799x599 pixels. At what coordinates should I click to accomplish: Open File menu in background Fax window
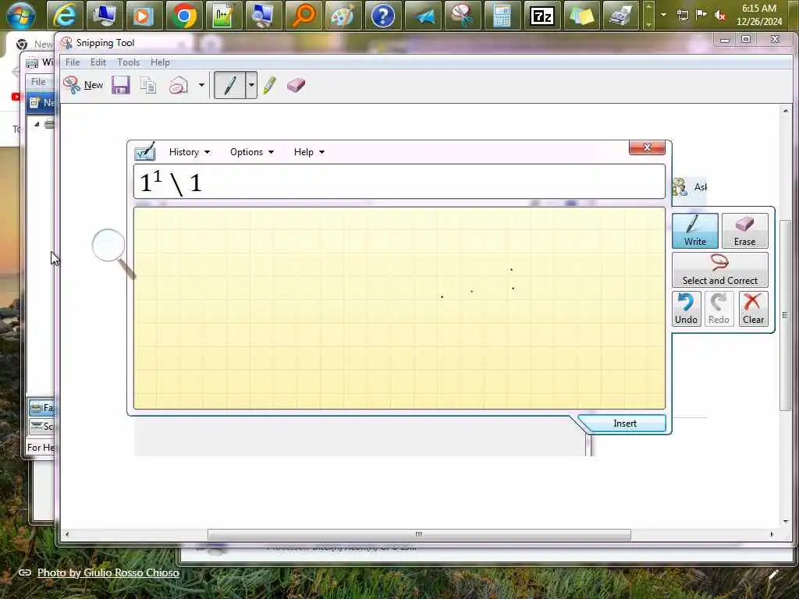point(38,81)
